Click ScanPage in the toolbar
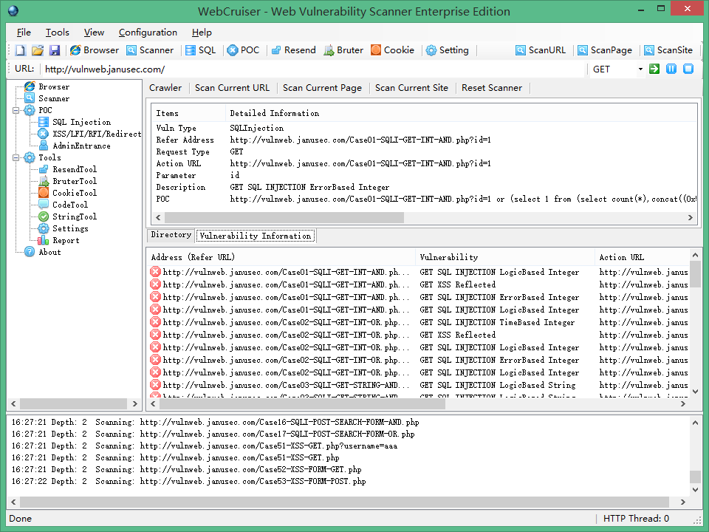Image resolution: width=709 pixels, height=532 pixels. [x=605, y=50]
